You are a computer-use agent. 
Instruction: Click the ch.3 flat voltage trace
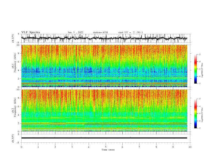click(x=104, y=138)
